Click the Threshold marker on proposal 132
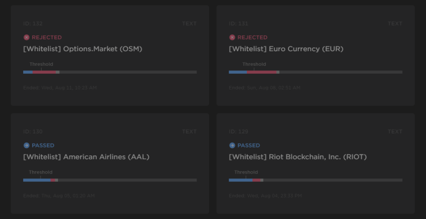The height and width of the screenshot is (219, 426). 41,64
